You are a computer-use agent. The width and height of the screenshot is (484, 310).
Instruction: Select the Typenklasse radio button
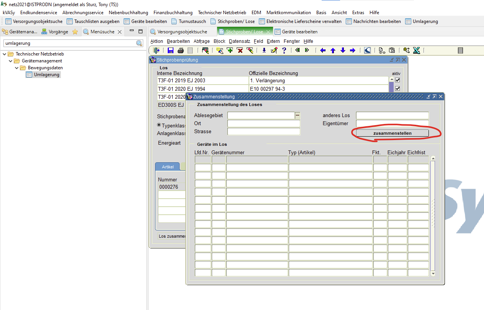pyautogui.click(x=159, y=125)
